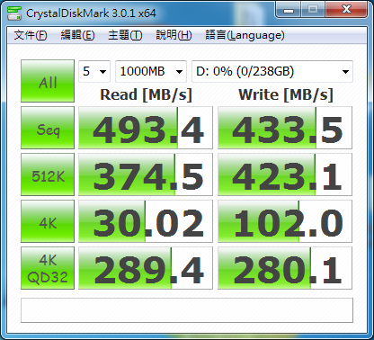374x340 pixels.
Task: Select the 4K QD32 write result 280.1
Action: pos(285,268)
